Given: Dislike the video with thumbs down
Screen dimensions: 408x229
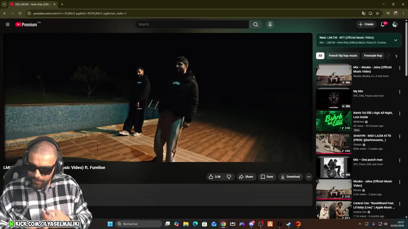Looking at the screenshot, I should (x=229, y=177).
